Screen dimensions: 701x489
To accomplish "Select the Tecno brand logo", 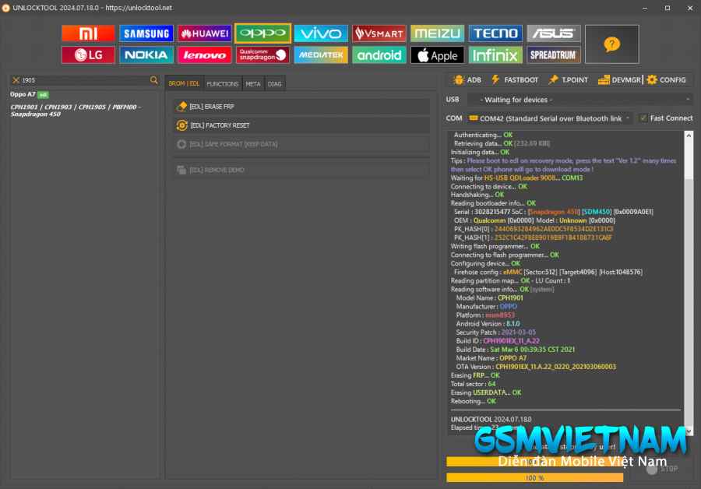I will 495,33.
